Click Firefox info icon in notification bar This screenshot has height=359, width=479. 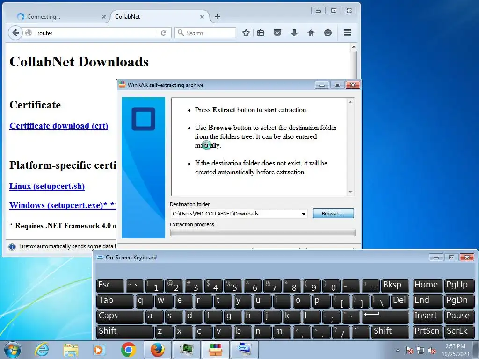point(12,247)
